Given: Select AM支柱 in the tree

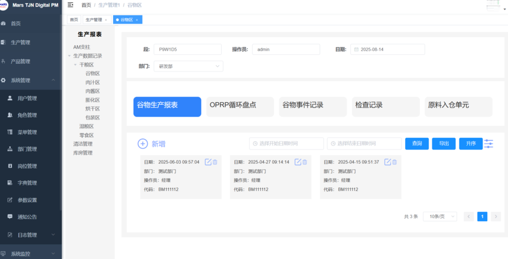Looking at the screenshot, I should point(82,47).
